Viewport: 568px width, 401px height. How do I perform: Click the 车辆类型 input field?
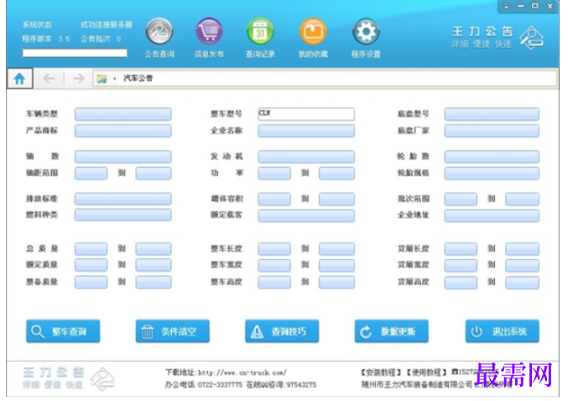pos(122,114)
